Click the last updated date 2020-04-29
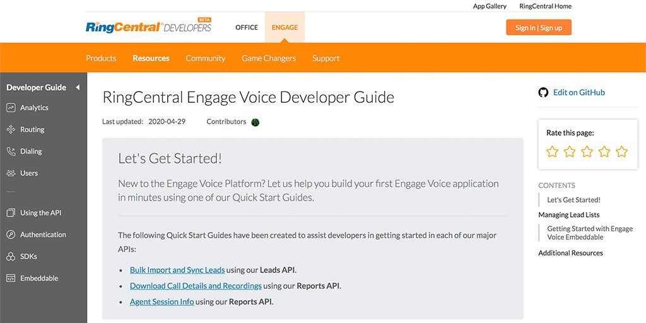The image size is (646, 323). point(167,122)
